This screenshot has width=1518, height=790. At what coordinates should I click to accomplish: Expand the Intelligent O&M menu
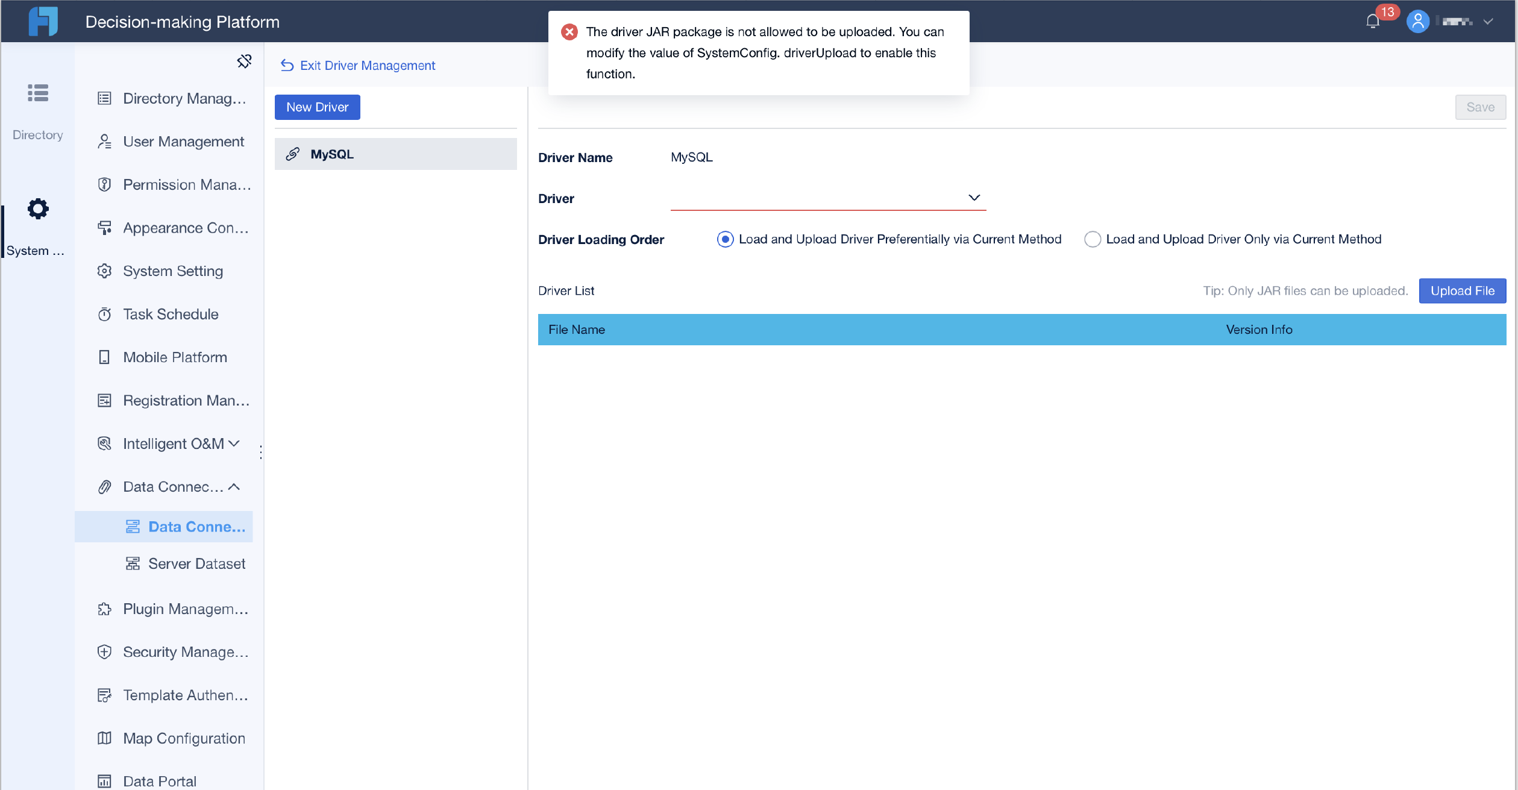pyautogui.click(x=234, y=444)
